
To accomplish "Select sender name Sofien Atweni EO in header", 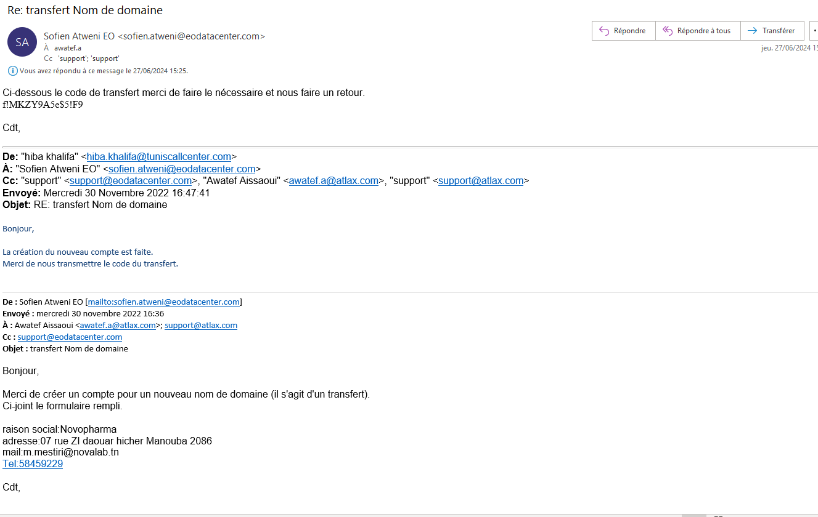I will (x=79, y=36).
